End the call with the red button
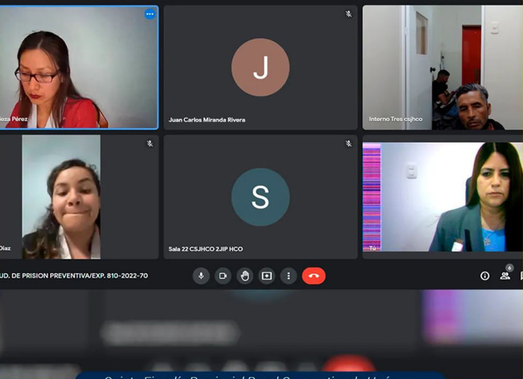Image resolution: width=523 pixels, height=379 pixels. pyautogui.click(x=313, y=276)
